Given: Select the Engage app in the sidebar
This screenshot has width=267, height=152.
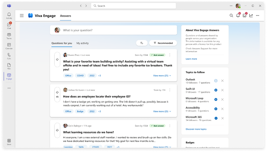Looking at the screenshot, I should pyautogui.click(x=9, y=77).
